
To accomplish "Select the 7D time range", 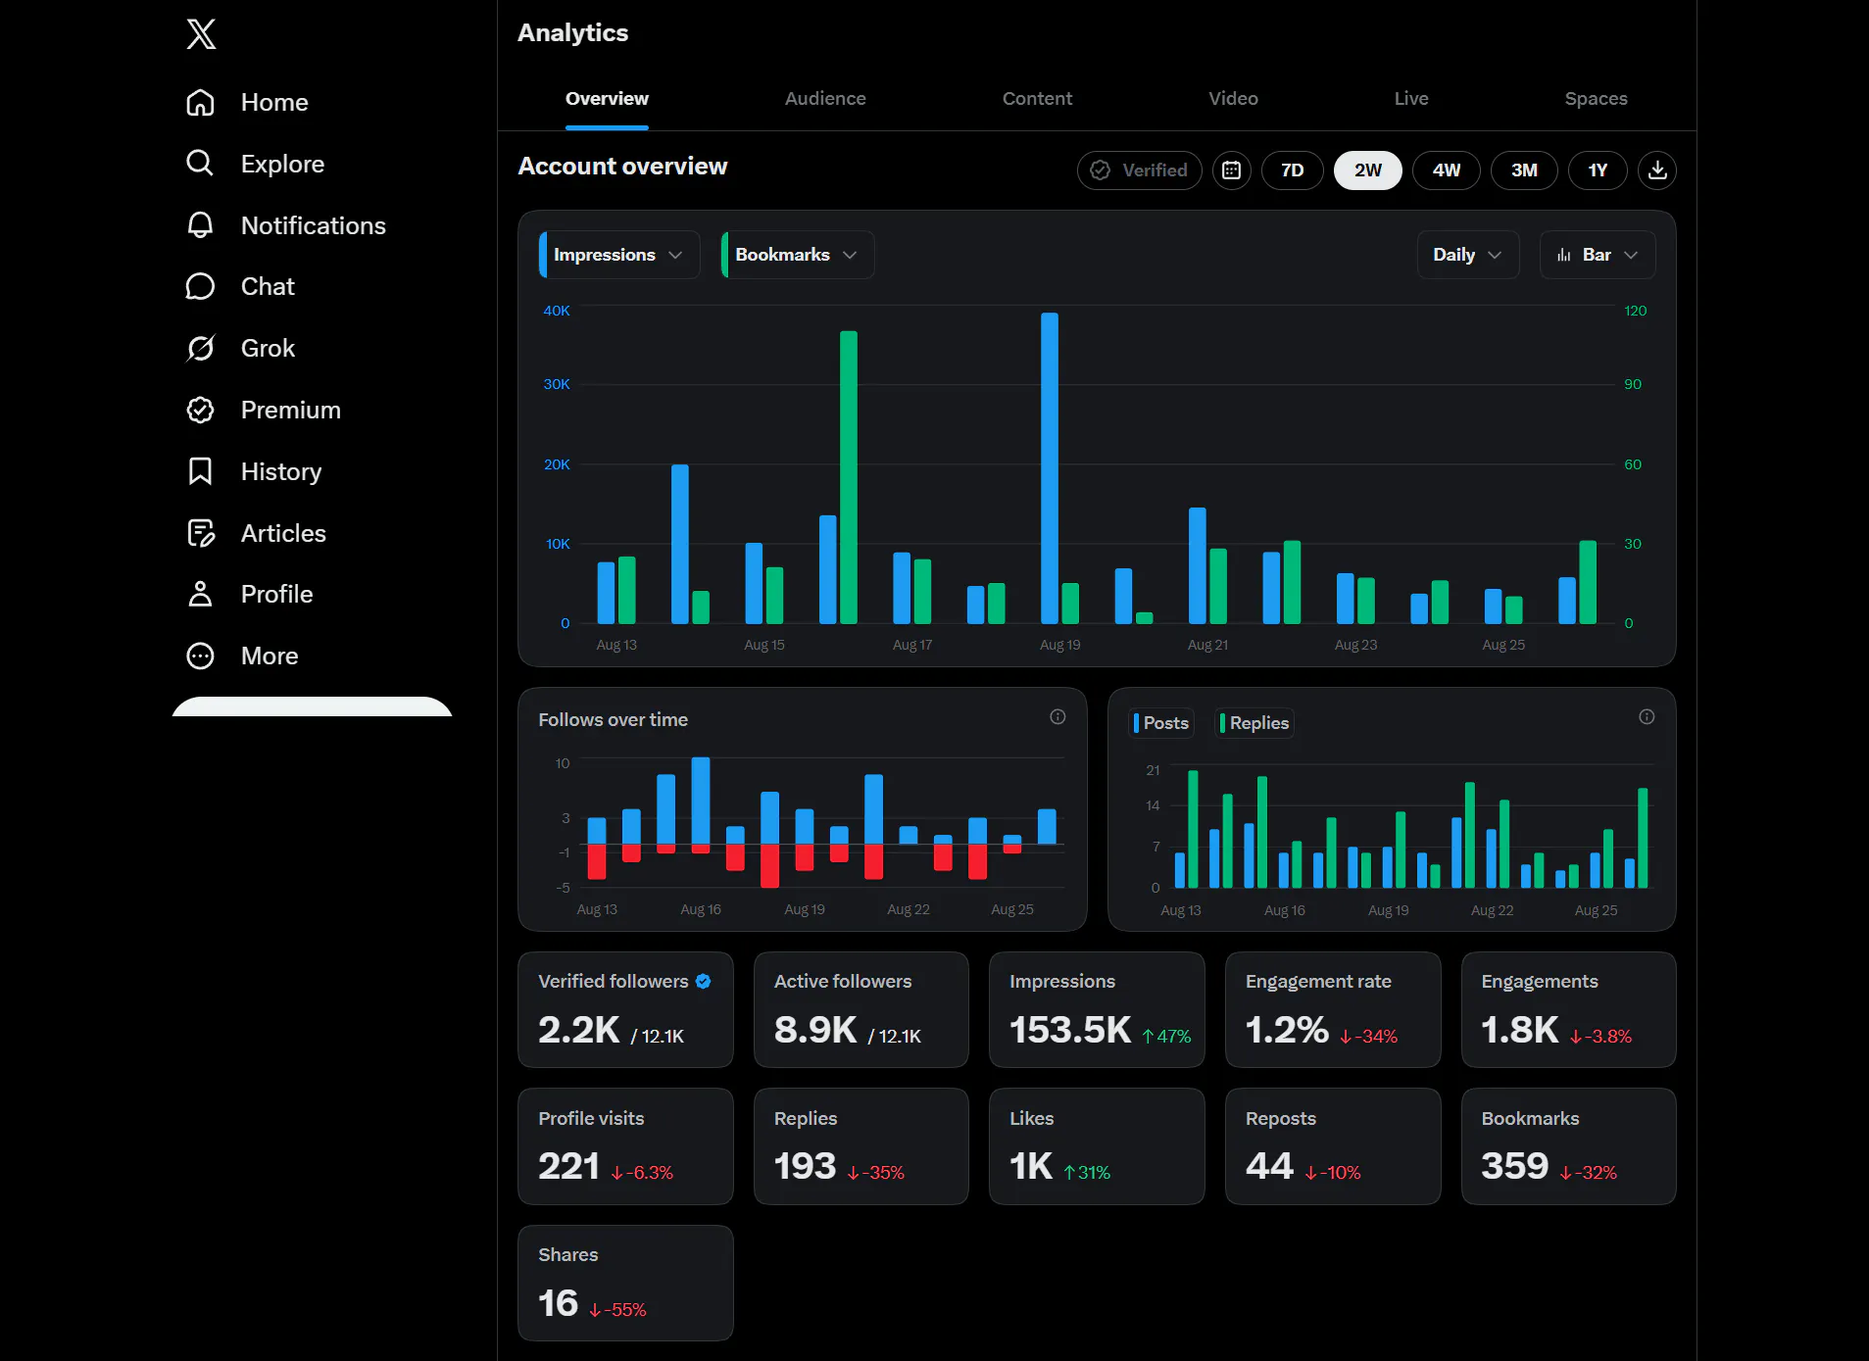I will click(1293, 170).
